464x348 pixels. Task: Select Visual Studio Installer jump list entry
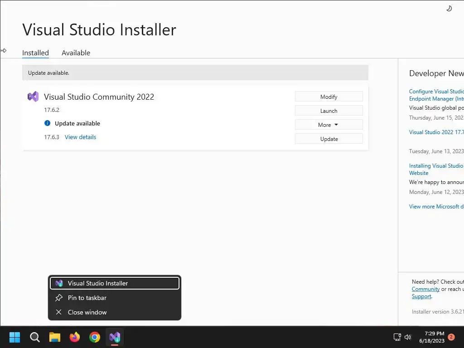pos(115,283)
